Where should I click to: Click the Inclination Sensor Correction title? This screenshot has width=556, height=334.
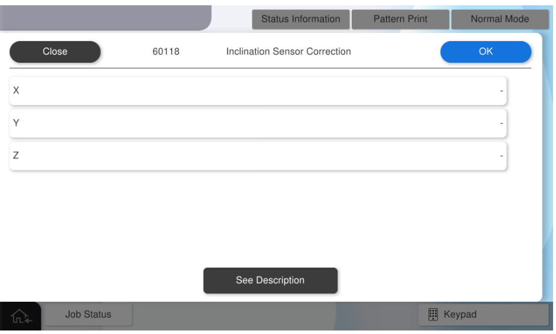pos(288,52)
